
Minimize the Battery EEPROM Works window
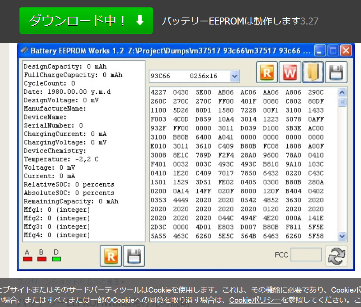320,50
